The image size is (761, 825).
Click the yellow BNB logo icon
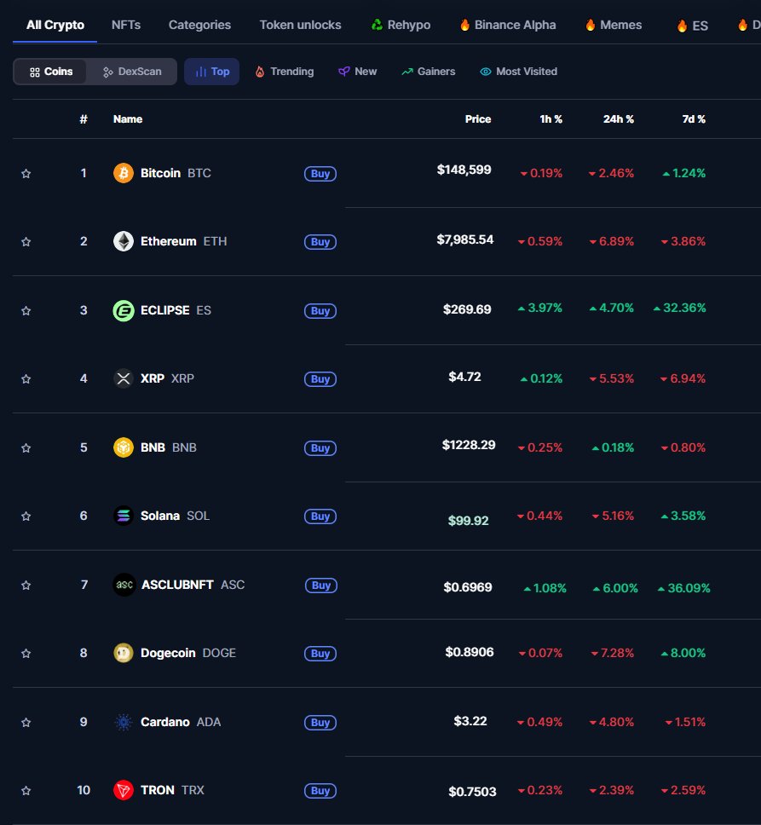(x=123, y=447)
